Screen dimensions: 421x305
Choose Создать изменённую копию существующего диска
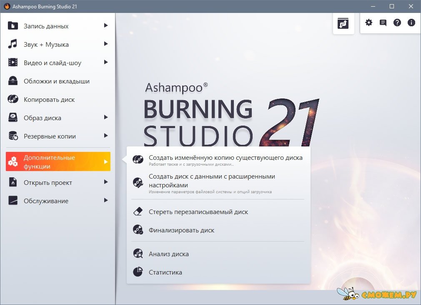pos(225,158)
